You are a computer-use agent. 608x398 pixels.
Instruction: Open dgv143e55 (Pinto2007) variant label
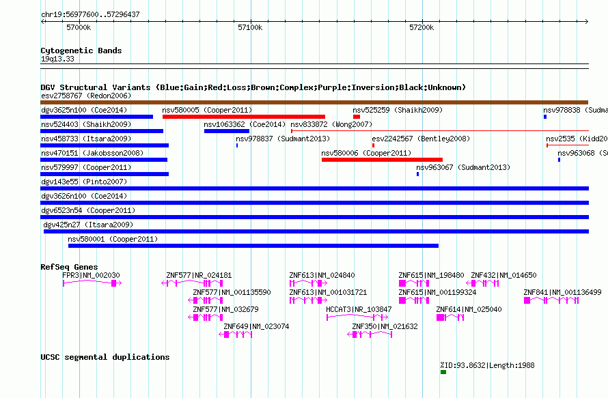pyautogui.click(x=84, y=182)
